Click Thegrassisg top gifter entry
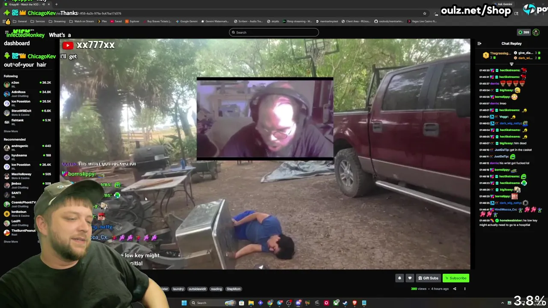The image size is (548, 308). (x=497, y=55)
